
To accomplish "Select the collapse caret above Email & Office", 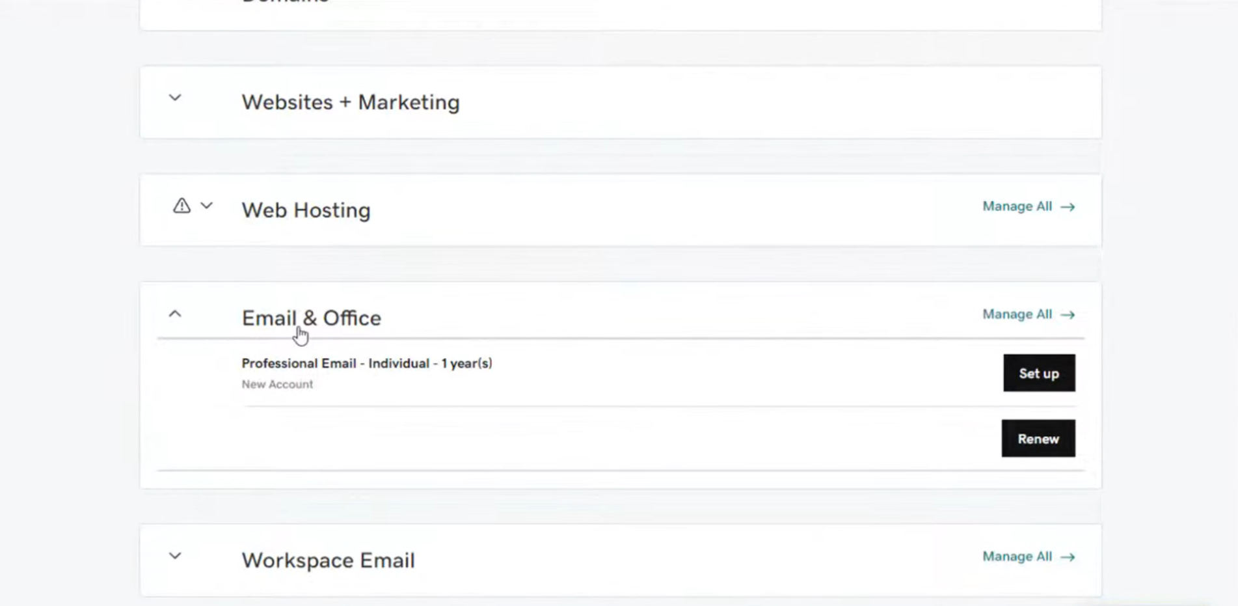I will tap(174, 314).
